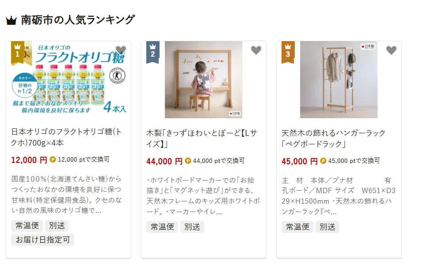Click the point coin icon beside 44,000 pt

188,161
